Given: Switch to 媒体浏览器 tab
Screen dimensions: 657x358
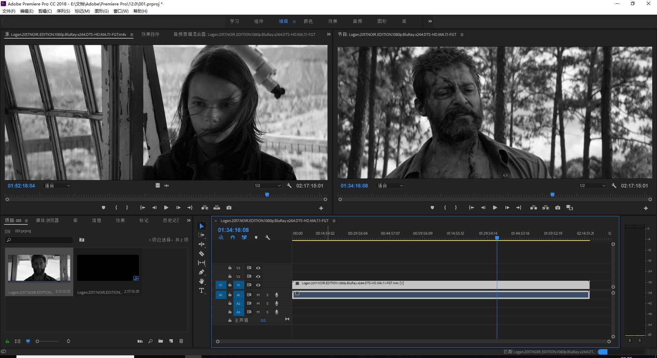Looking at the screenshot, I should pos(47,220).
